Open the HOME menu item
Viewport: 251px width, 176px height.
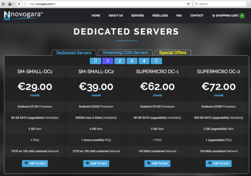point(96,16)
